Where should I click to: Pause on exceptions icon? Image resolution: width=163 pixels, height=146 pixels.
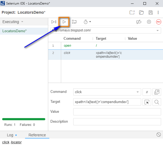(149, 22)
